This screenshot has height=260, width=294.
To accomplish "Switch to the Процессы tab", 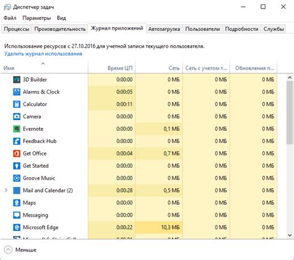I will coord(17,29).
